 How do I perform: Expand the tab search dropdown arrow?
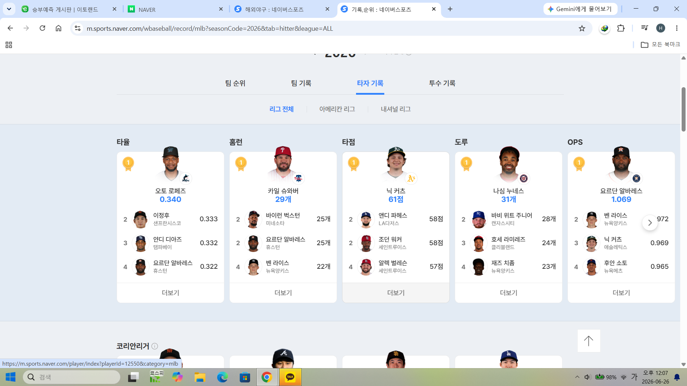pyautogui.click(x=9, y=9)
